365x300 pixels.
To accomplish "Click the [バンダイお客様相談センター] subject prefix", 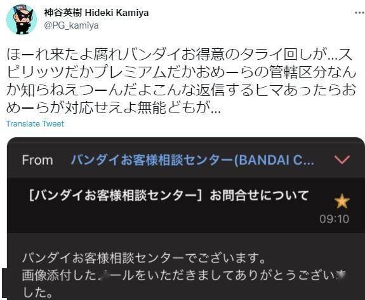I will 116,195.
